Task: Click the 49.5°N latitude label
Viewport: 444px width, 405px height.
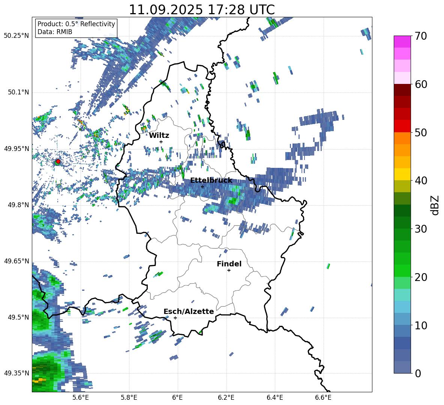Action: pos(18,317)
